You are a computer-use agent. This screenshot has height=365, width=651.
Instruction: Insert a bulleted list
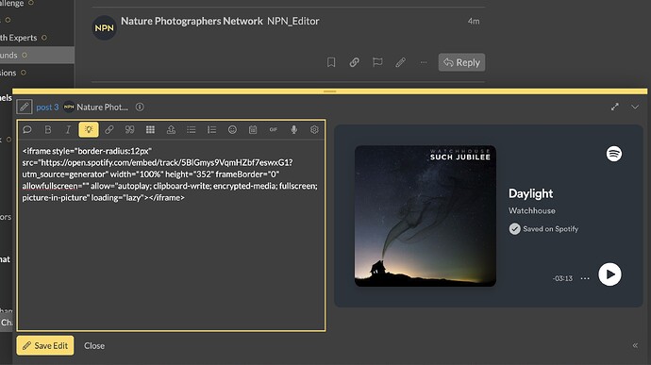(x=191, y=129)
